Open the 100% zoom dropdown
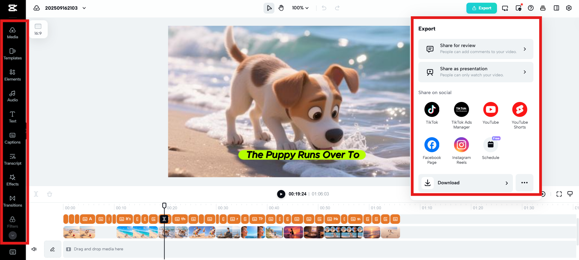 point(300,8)
